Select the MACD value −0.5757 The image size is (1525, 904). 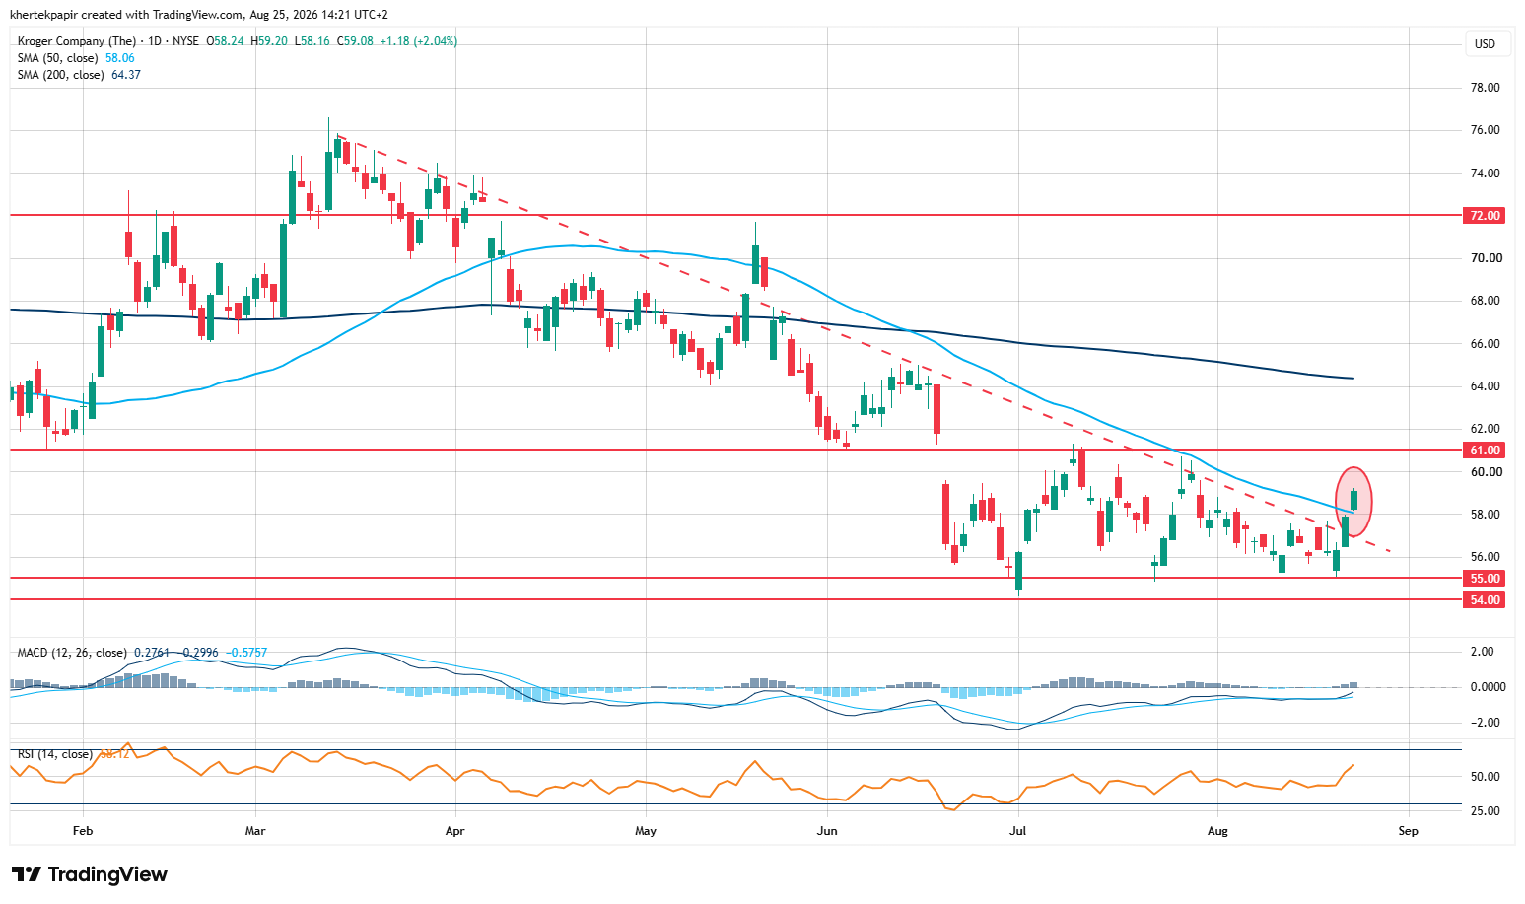(246, 653)
